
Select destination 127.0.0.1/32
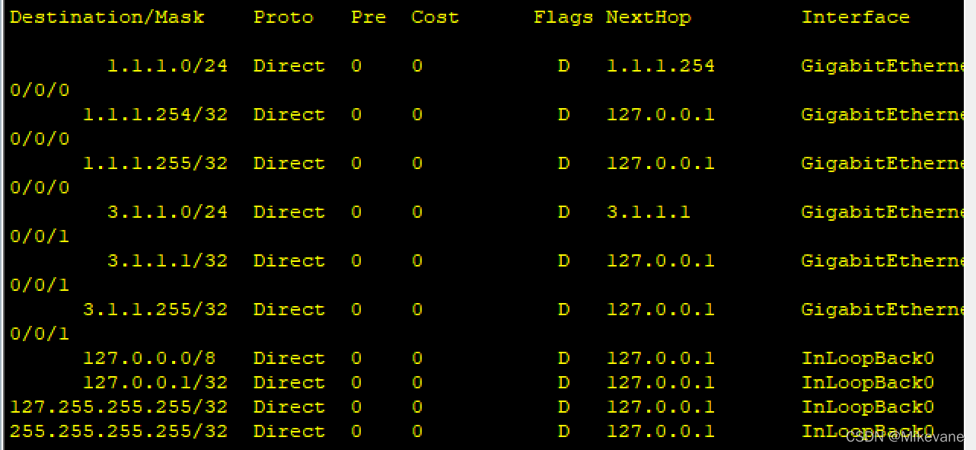click(155, 383)
